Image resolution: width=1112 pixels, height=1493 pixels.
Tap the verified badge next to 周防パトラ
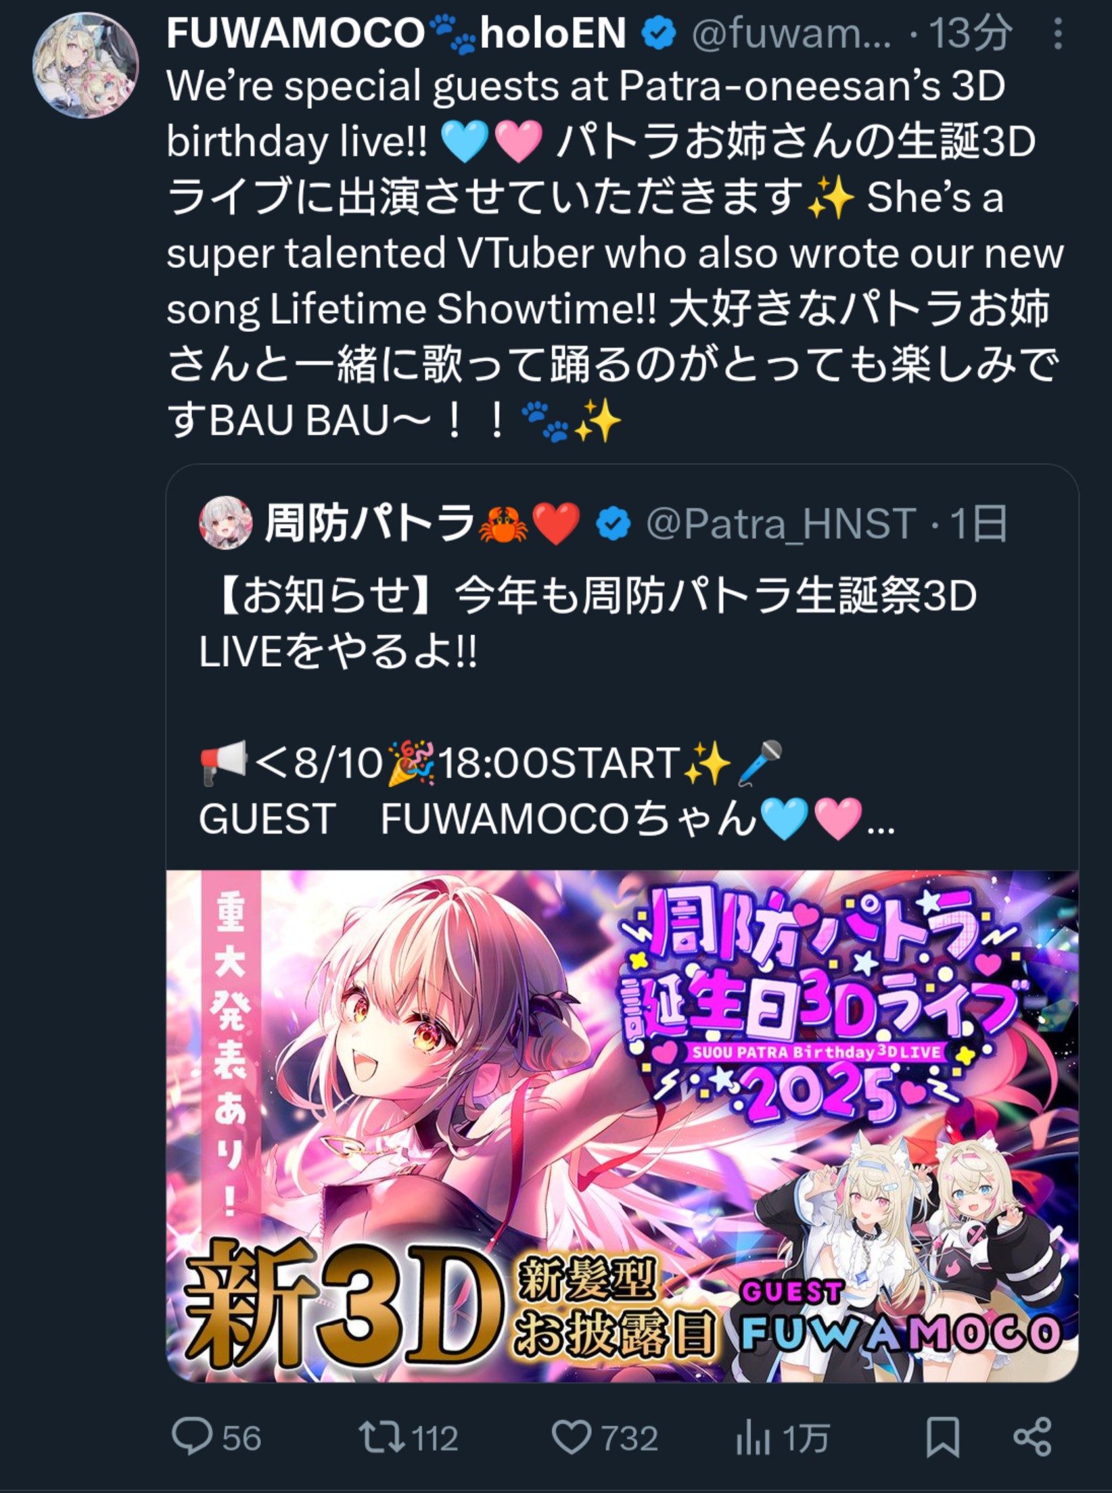click(x=613, y=524)
